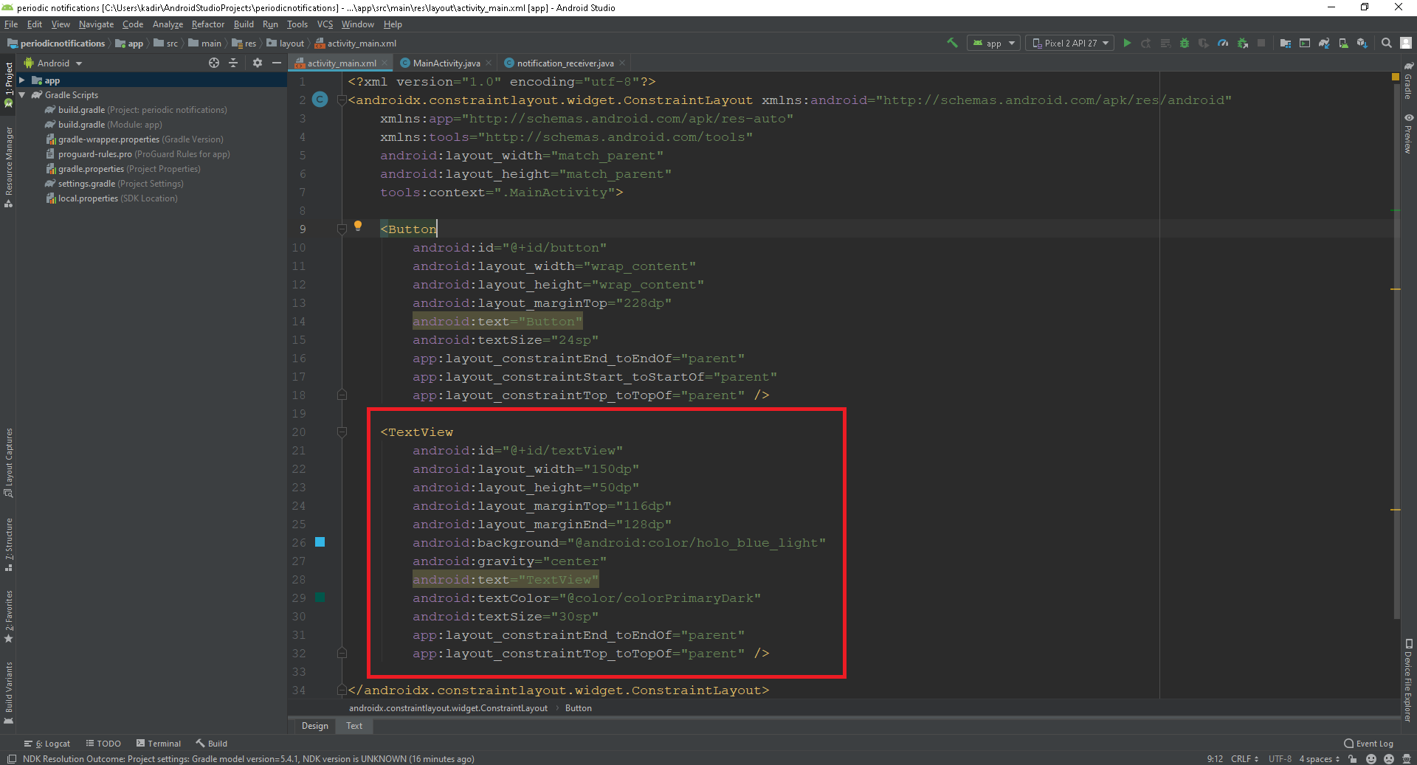Open the Event Log button

click(x=1368, y=744)
